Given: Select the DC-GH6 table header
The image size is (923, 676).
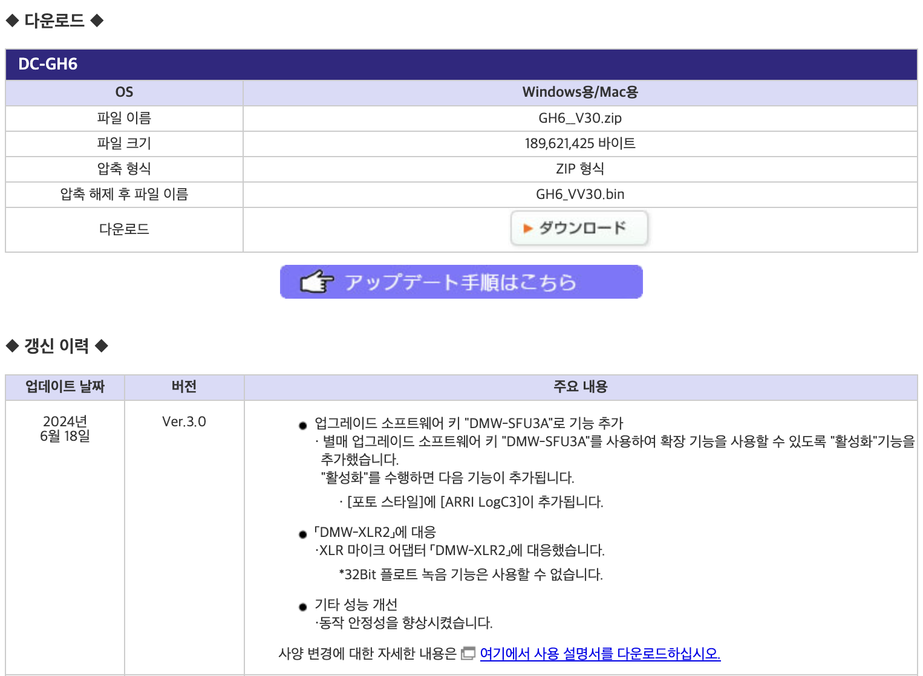Looking at the screenshot, I should click(x=461, y=64).
